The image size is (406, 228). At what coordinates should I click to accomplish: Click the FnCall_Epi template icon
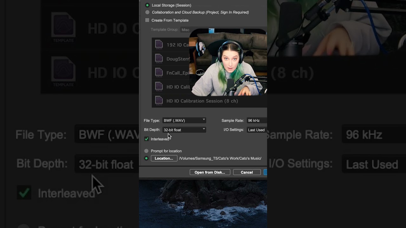coord(159,73)
